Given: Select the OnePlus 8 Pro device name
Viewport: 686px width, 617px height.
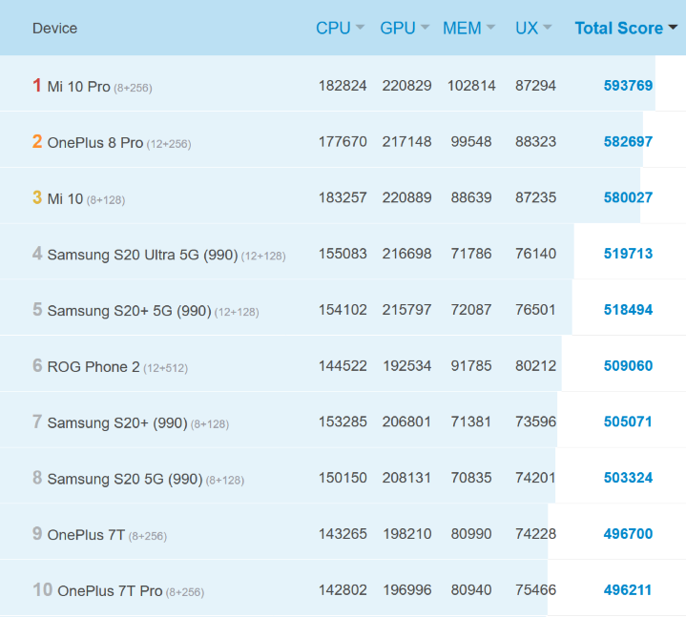Looking at the screenshot, I should (95, 142).
